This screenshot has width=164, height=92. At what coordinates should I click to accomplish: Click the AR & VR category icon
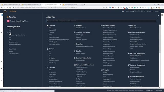129,26
